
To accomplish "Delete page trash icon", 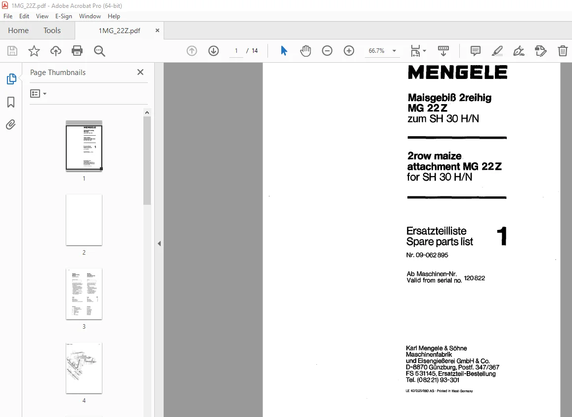I will point(563,51).
